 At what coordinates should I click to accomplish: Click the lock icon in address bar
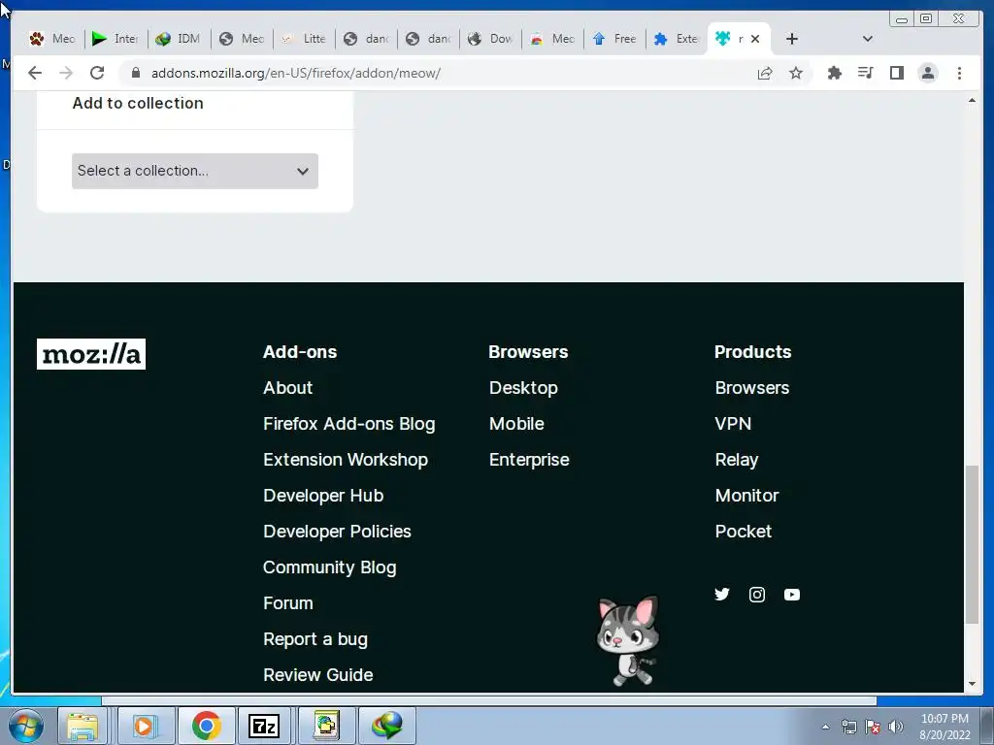coord(135,73)
